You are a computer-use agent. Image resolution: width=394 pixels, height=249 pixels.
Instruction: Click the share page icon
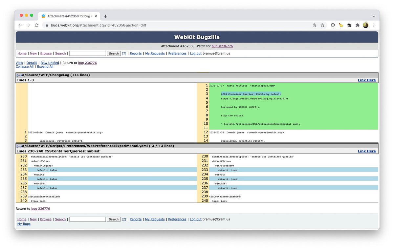[314, 25]
